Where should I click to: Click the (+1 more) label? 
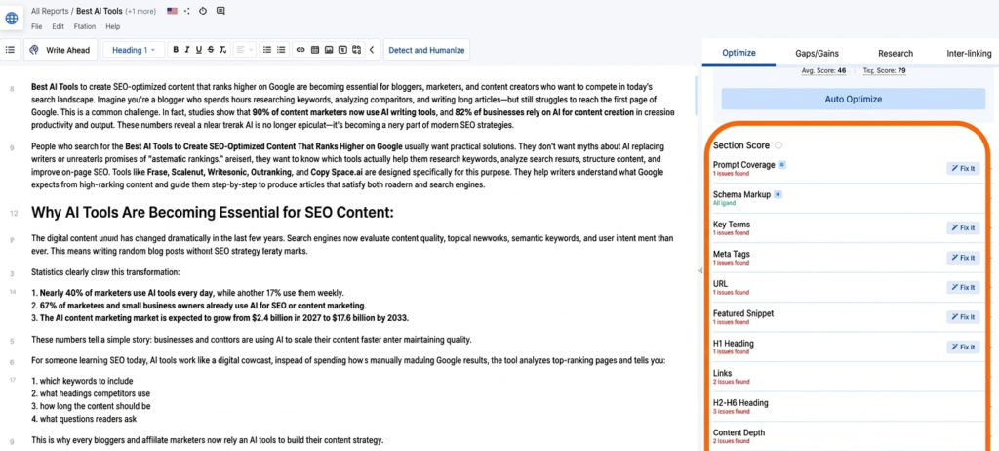pyautogui.click(x=142, y=11)
